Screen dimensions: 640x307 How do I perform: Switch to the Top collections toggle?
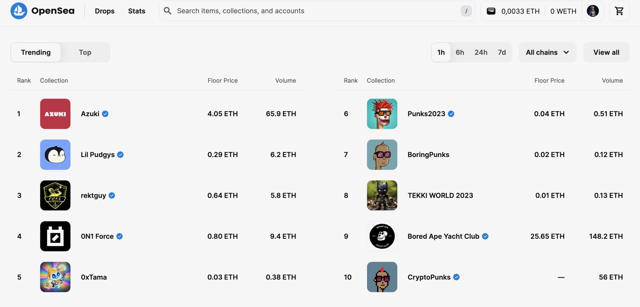click(x=85, y=52)
